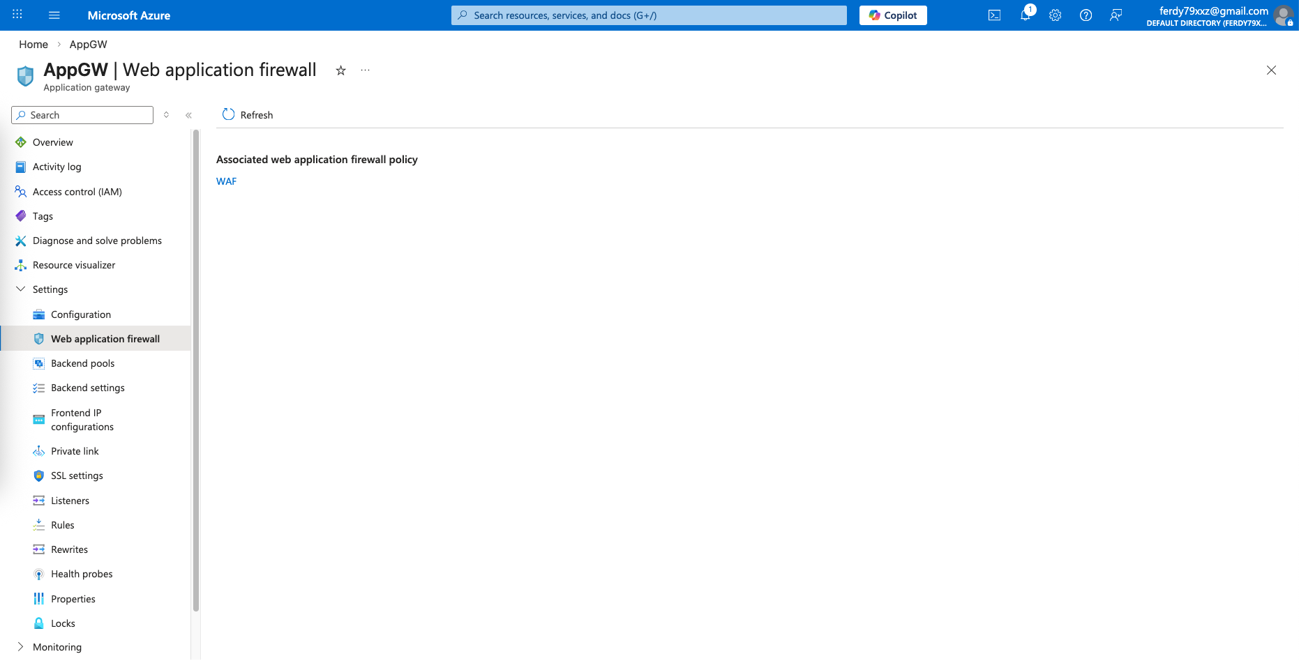Click the Copilot button
This screenshot has width=1299, height=661.
click(x=893, y=15)
